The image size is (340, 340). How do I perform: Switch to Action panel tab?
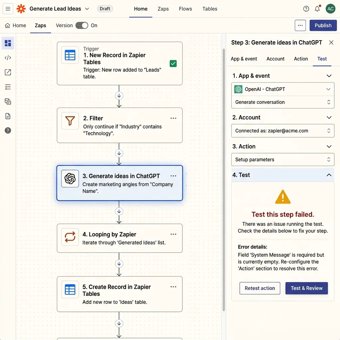tap(301, 59)
